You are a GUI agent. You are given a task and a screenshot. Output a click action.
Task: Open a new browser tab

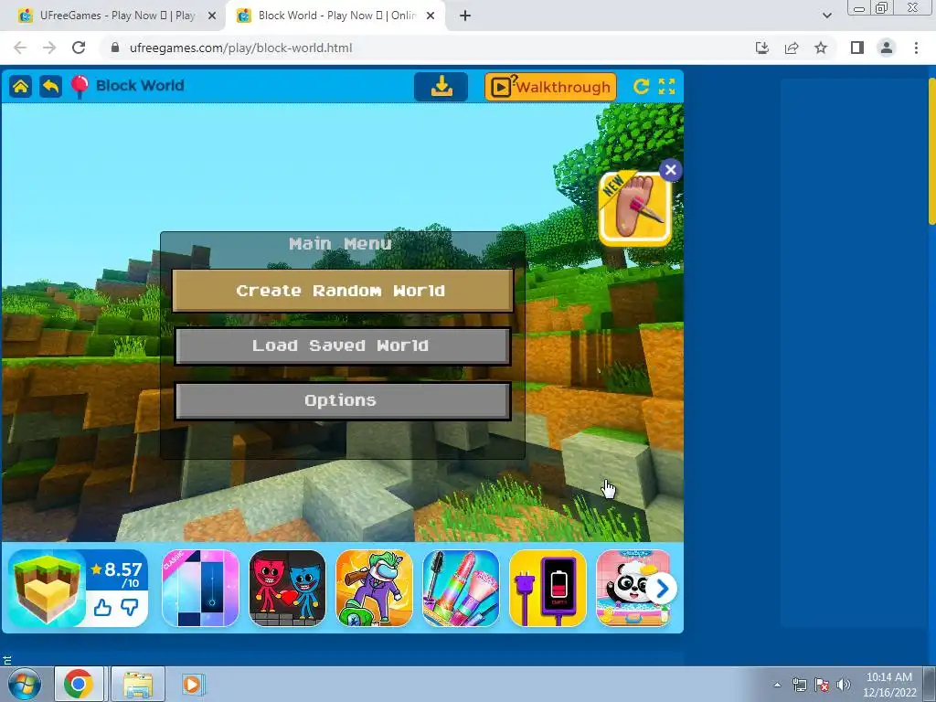tap(465, 16)
